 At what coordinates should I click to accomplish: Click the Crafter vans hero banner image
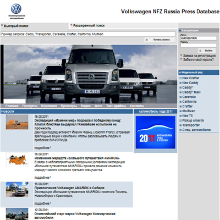click(x=89, y=74)
